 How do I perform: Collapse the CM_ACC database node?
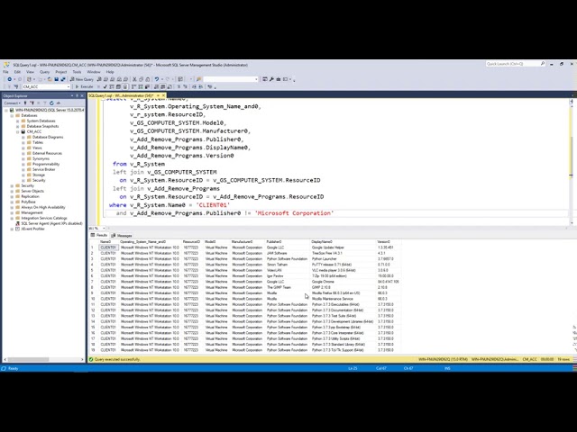(x=17, y=131)
